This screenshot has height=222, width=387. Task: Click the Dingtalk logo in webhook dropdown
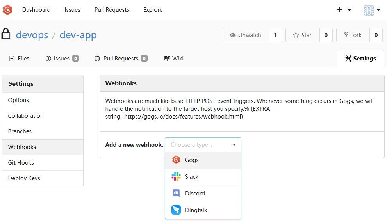pos(176,210)
